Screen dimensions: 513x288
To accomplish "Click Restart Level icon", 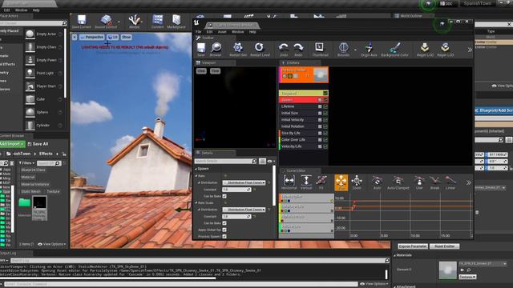I will 260,48.
